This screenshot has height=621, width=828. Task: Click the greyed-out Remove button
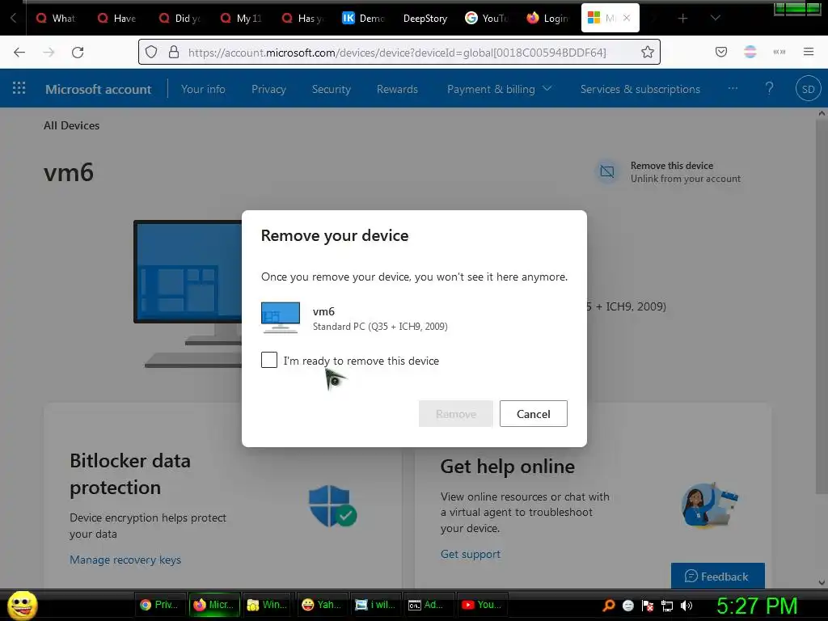point(456,413)
